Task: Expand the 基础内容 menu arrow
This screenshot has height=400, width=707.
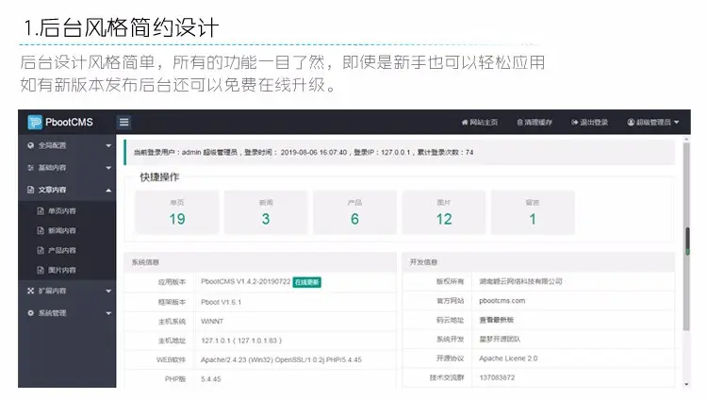Action: coord(108,168)
